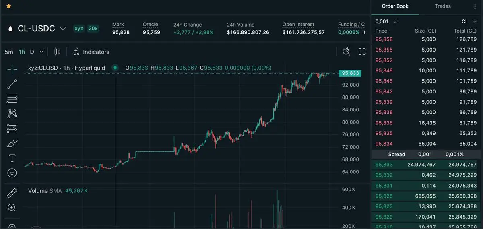The width and height of the screenshot is (483, 229).
Task: Click bid price 95,825
Action: pos(384,196)
